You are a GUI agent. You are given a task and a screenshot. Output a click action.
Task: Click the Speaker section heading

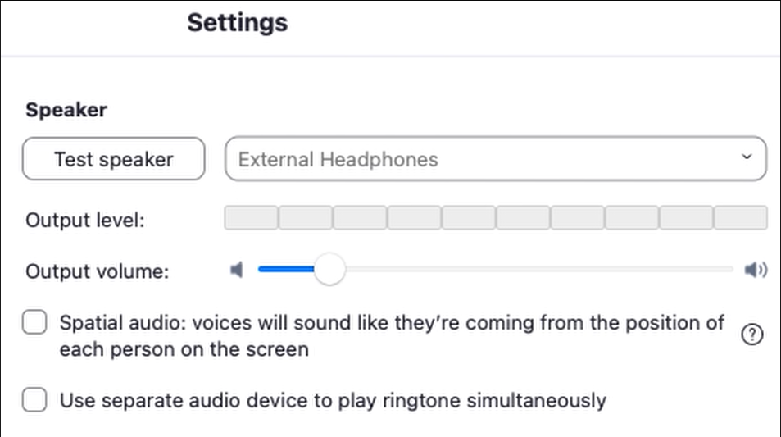pos(66,110)
